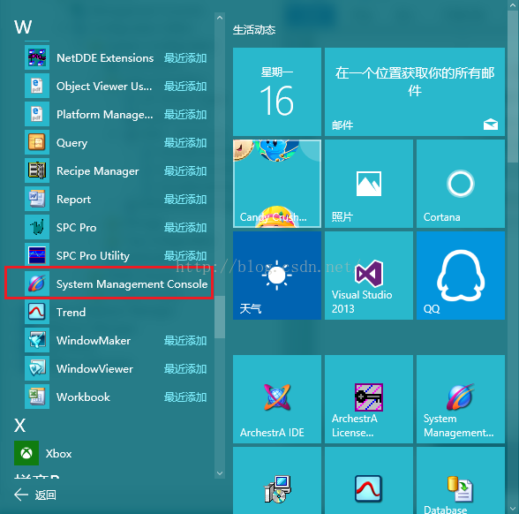Launch Recipe Manager via its icon

[37, 170]
